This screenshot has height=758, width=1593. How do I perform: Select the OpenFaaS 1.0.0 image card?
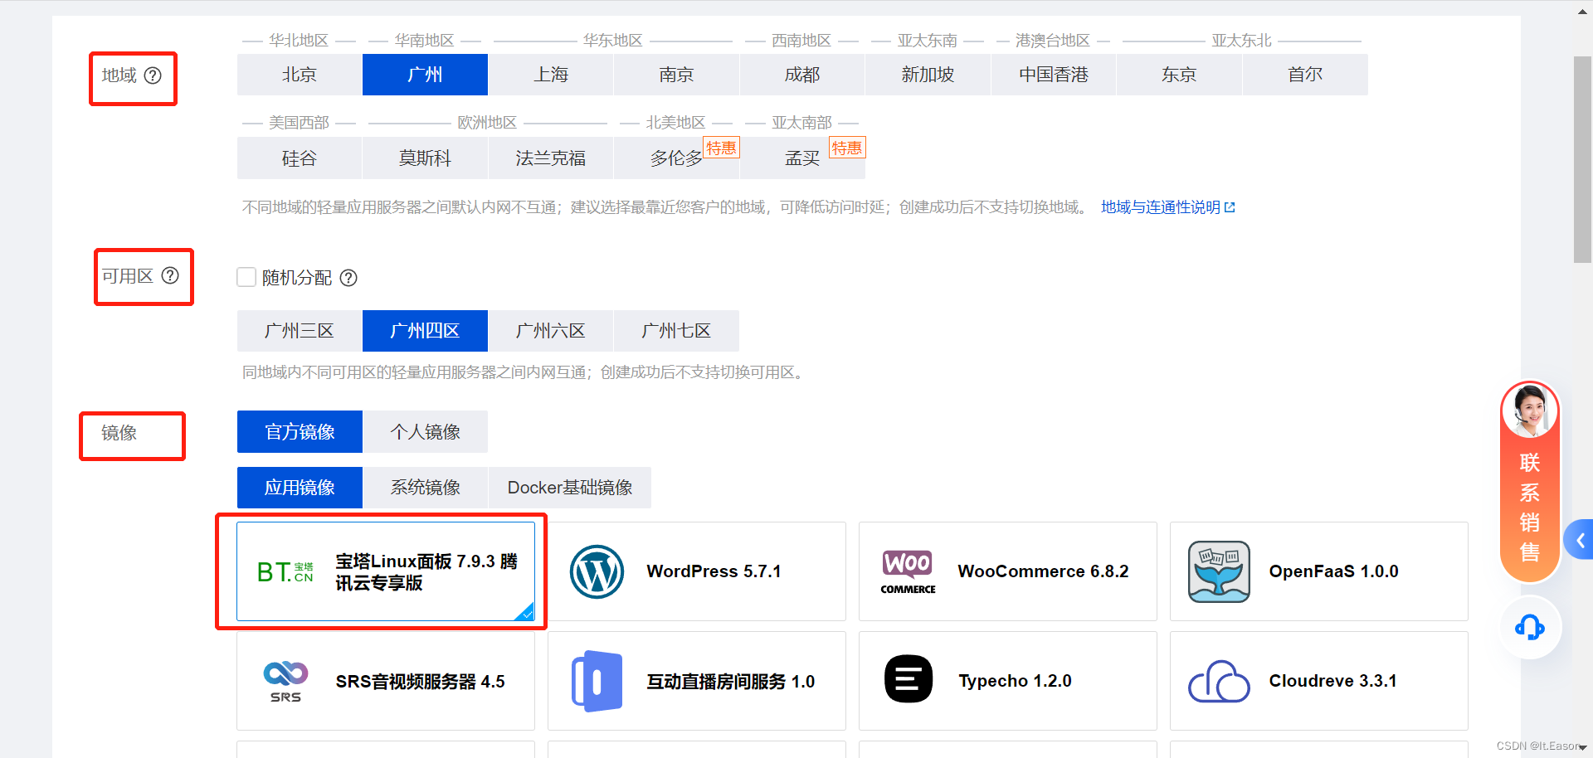[1319, 571]
